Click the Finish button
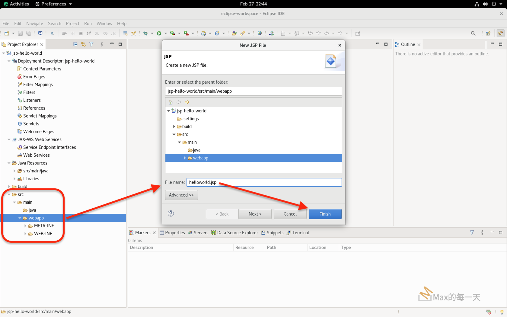Viewport: 507px width, 317px height. coord(325,214)
